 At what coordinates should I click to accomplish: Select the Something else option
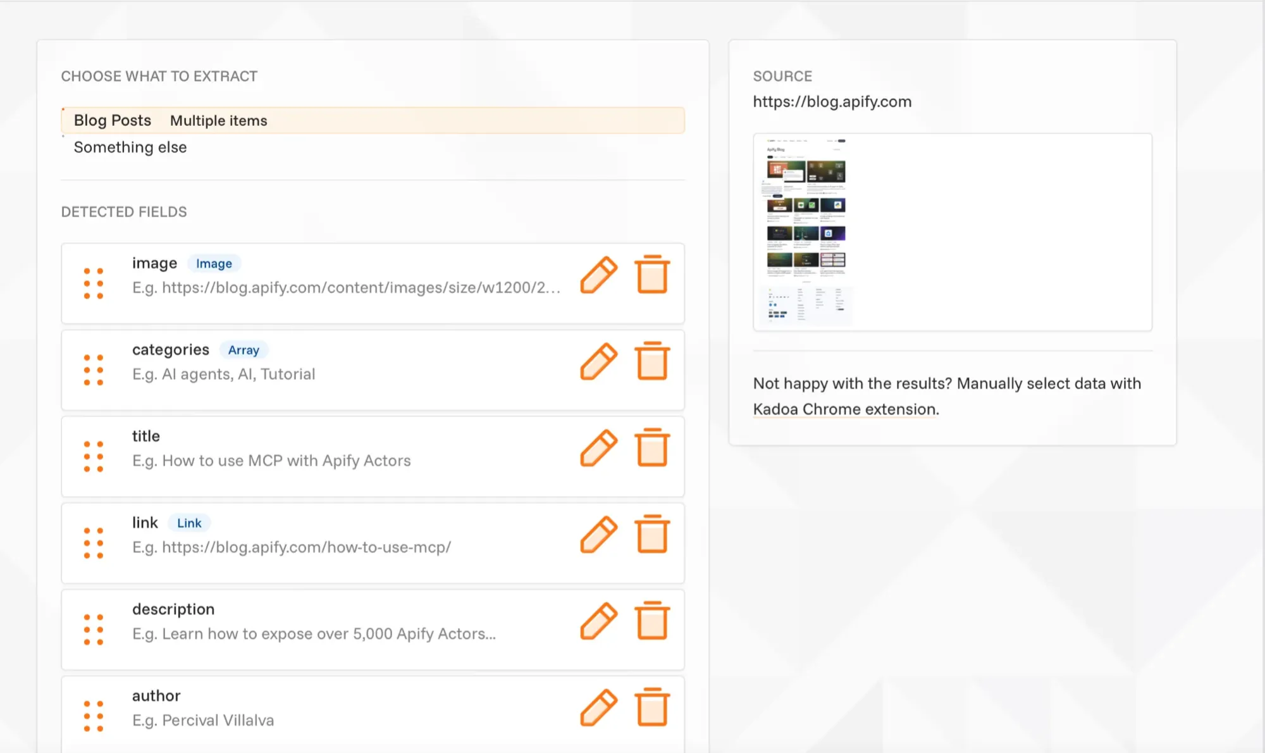coord(130,147)
